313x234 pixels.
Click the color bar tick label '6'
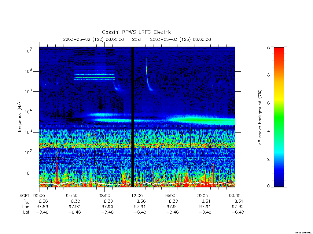[x=268, y=103]
